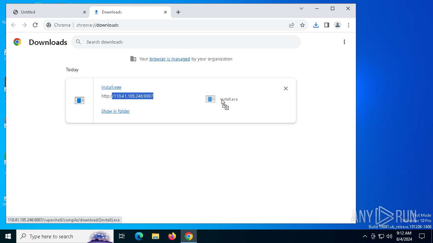
Task: Click the chrome://downloads address bar
Action: point(176,25)
